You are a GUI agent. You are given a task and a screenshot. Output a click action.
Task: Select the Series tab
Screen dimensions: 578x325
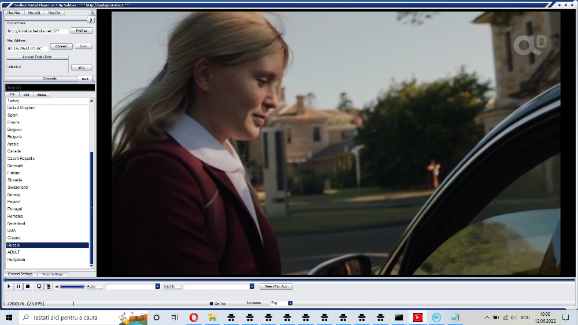point(42,95)
